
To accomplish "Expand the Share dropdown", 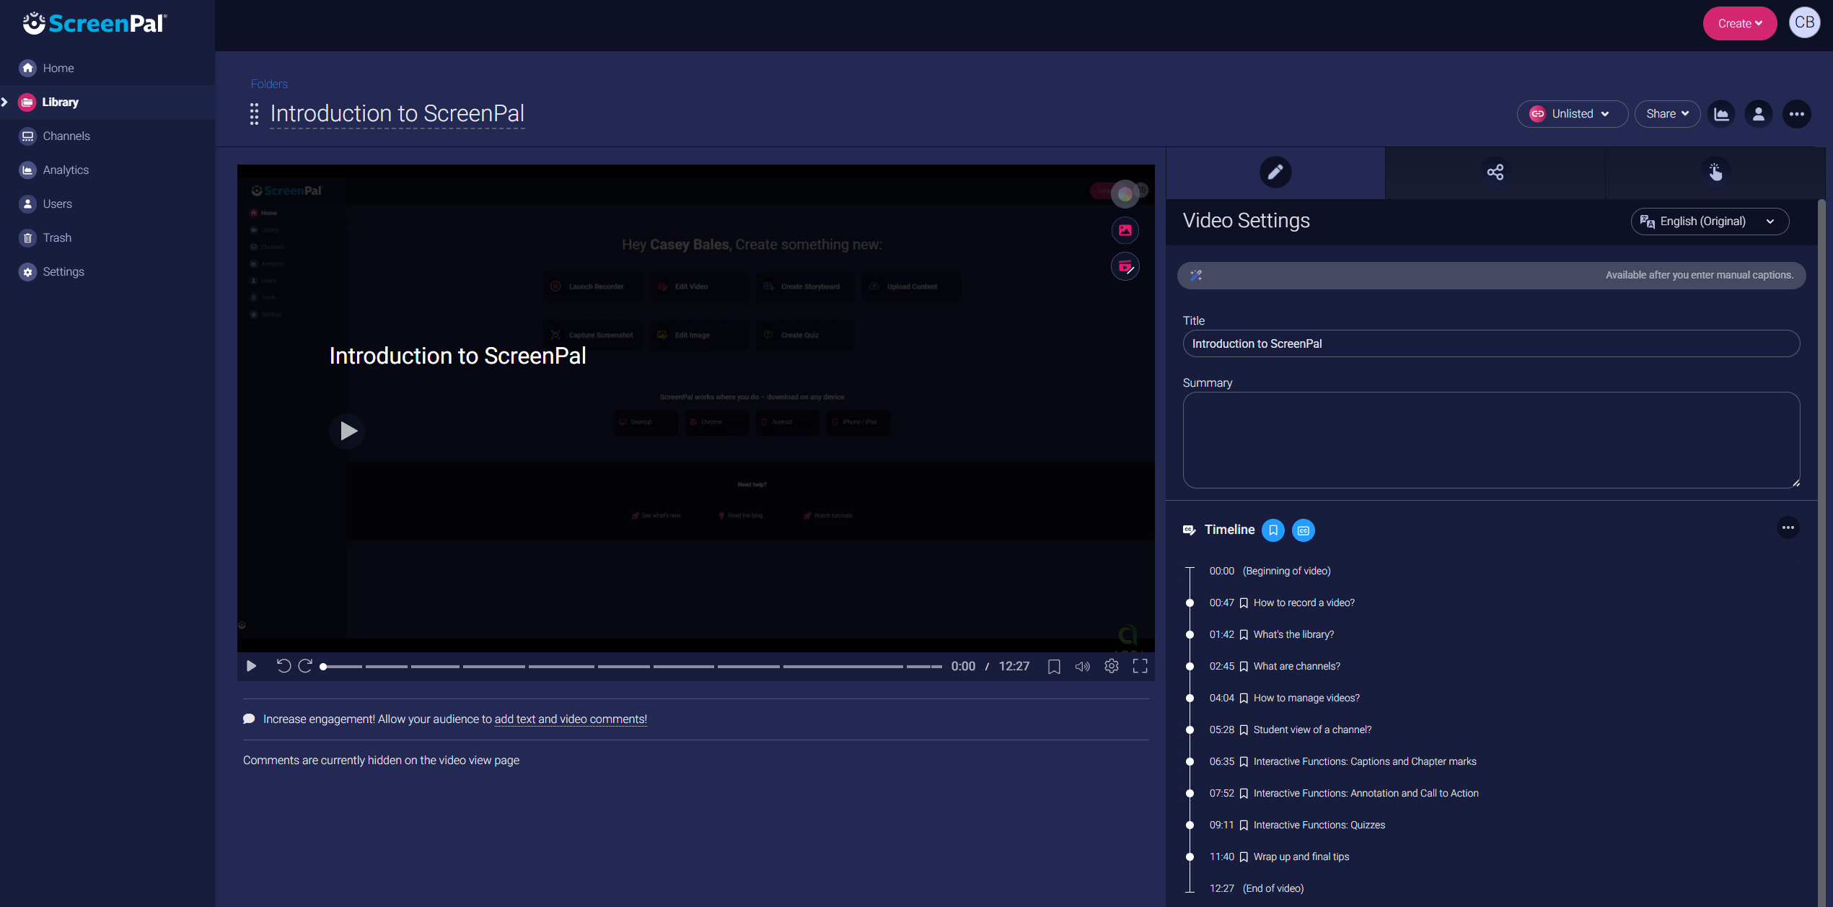I will point(1667,114).
